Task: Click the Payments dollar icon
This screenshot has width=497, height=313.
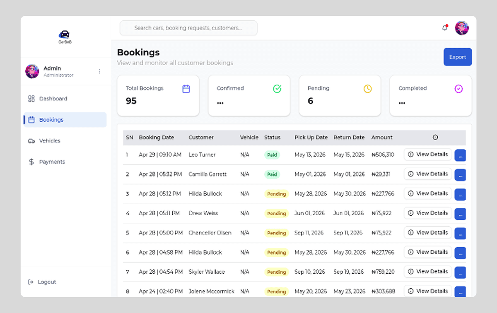Action: point(31,162)
